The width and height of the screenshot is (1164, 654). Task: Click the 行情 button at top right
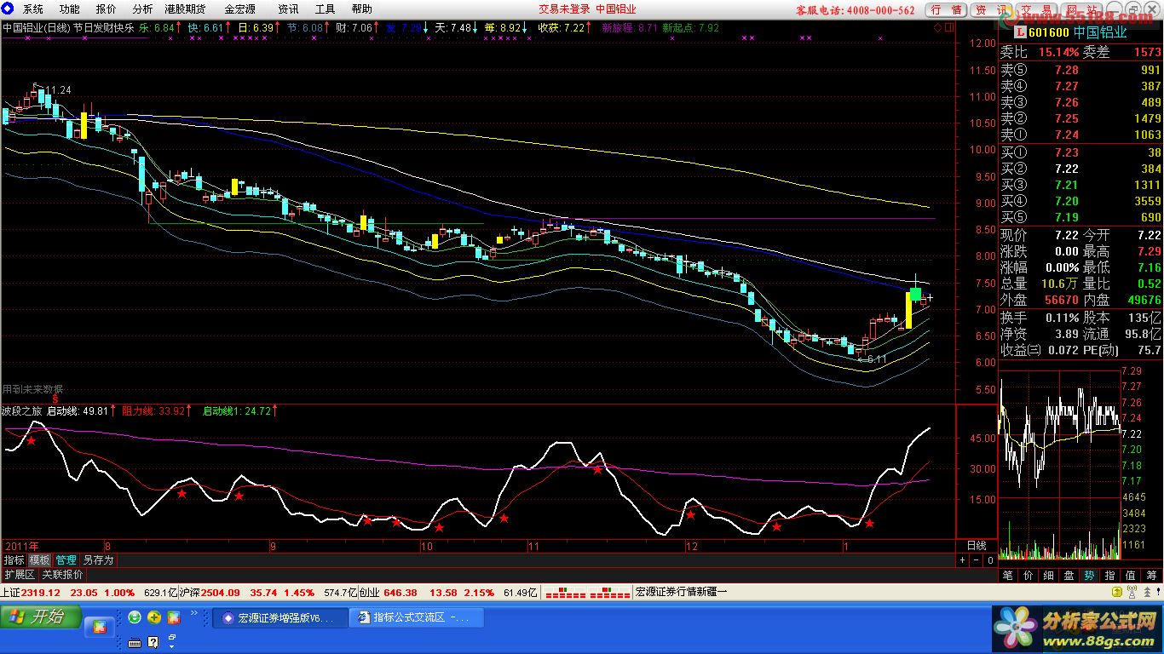pos(946,10)
